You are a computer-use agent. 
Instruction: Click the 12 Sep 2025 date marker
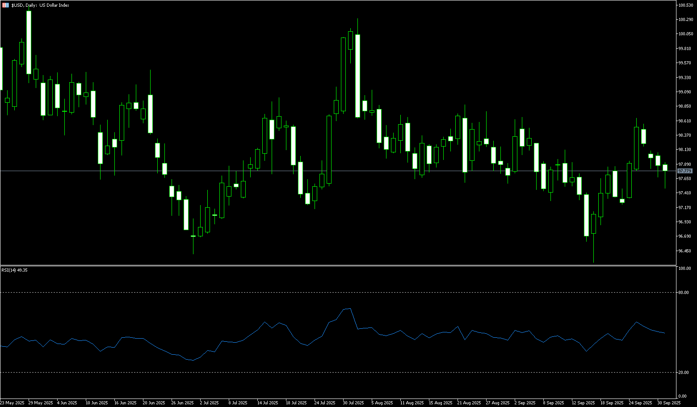583,403
